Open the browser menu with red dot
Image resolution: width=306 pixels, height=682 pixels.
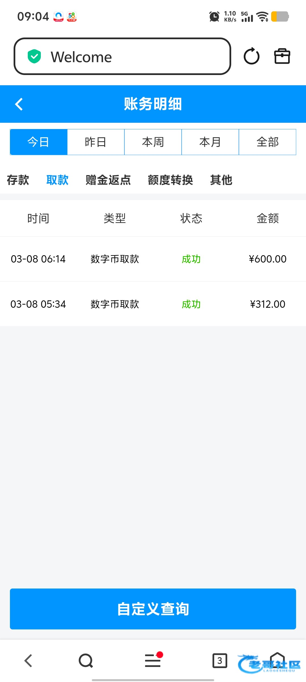[x=153, y=660]
